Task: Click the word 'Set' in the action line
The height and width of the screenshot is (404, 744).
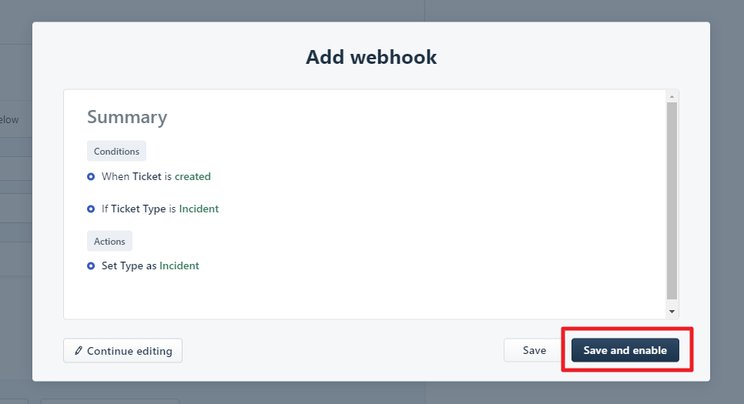Action: [x=110, y=266]
